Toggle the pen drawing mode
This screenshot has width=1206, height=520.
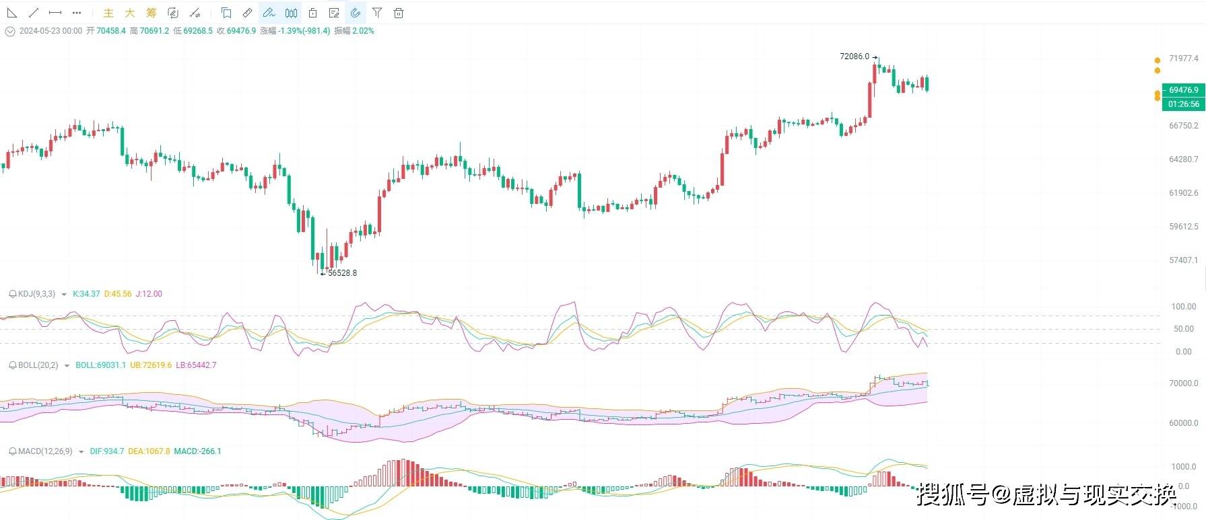[x=269, y=13]
